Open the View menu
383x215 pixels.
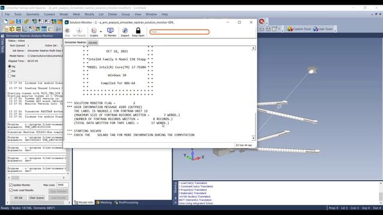point(138,14)
